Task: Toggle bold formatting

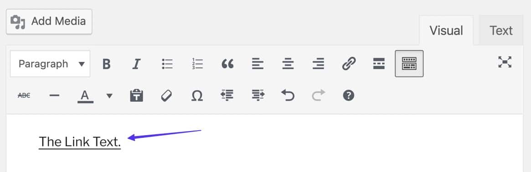Action: (x=107, y=64)
